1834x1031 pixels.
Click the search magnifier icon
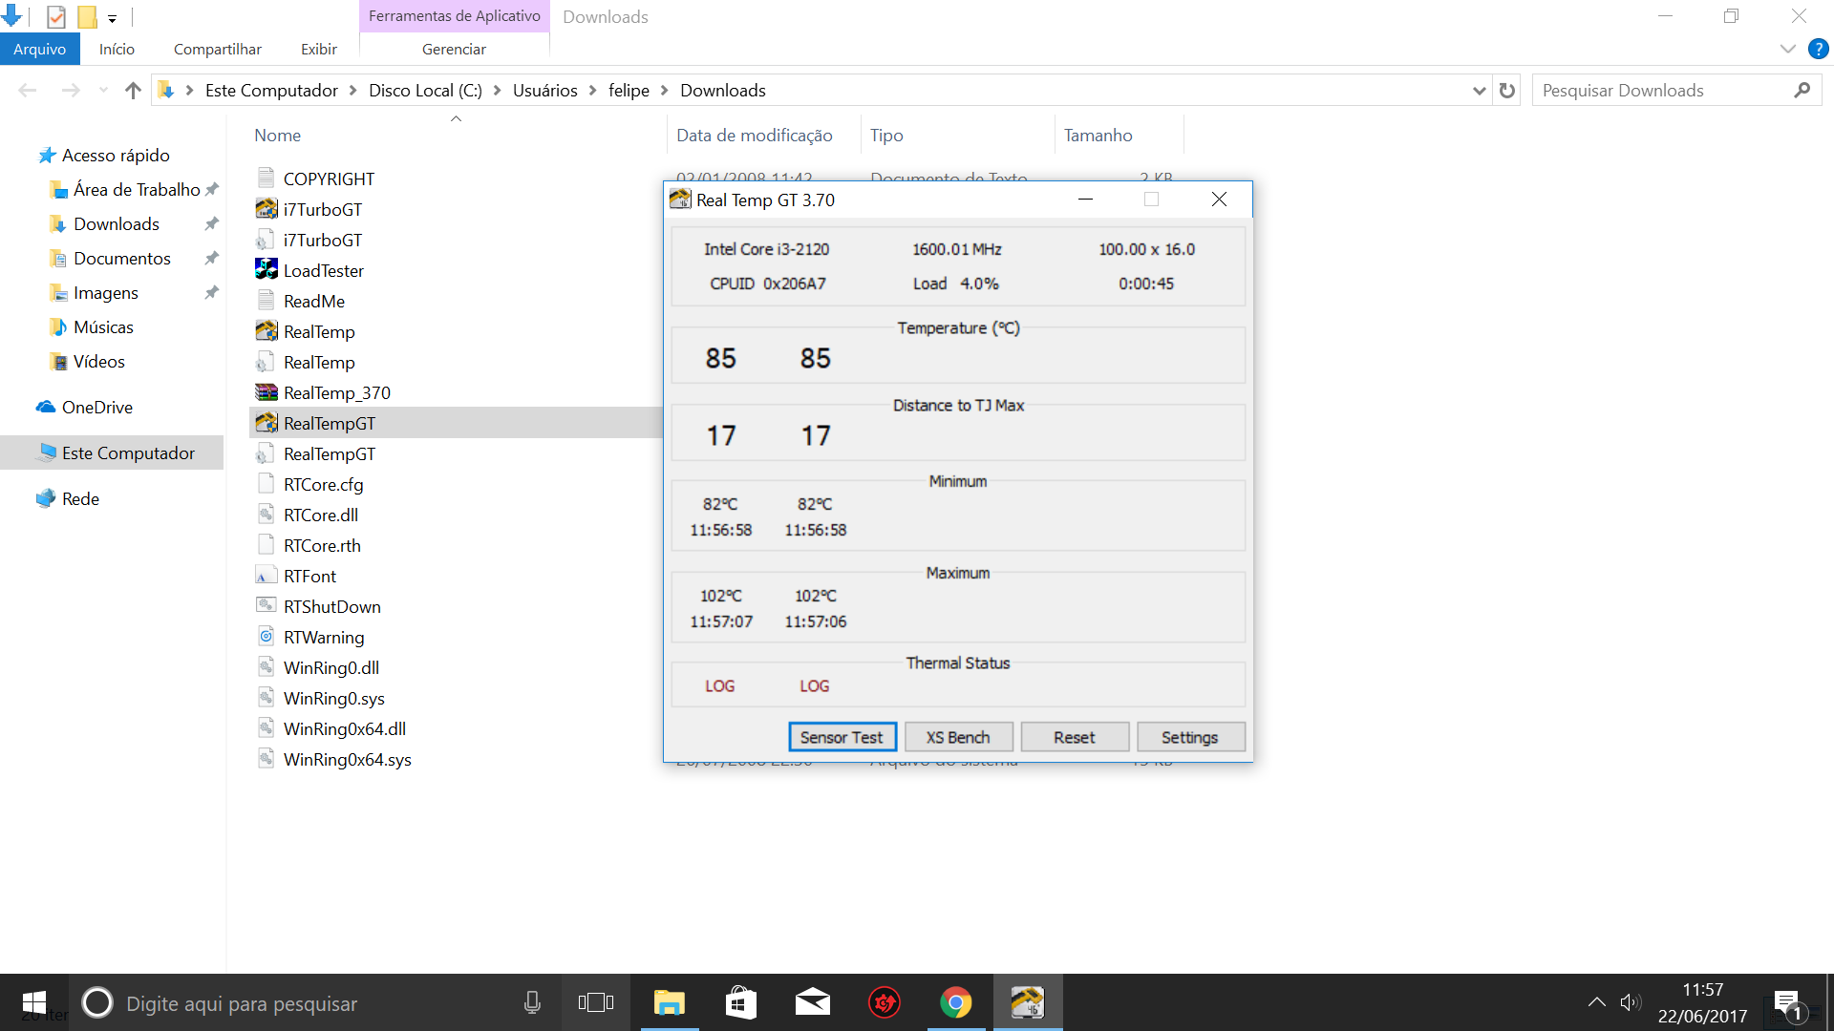pyautogui.click(x=1802, y=90)
